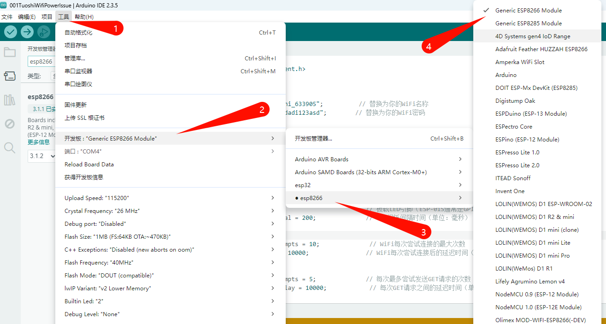
Task: Open the Sketchbook folder sidebar icon
Action: [10, 52]
